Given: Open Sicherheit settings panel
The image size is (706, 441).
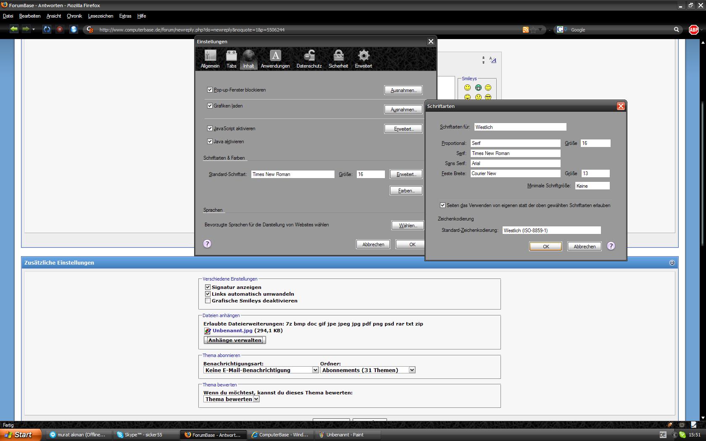Looking at the screenshot, I should 338,59.
